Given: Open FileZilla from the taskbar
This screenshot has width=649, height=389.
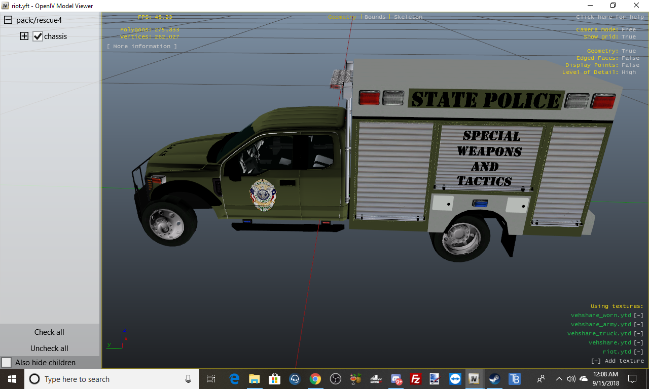Looking at the screenshot, I should [x=415, y=379].
